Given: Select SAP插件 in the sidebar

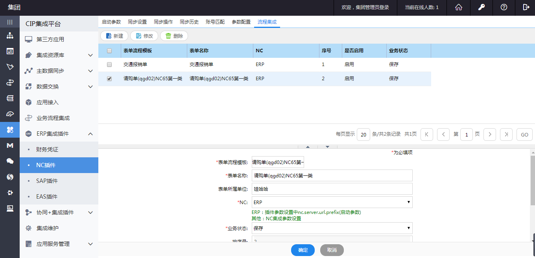Looking at the screenshot, I should coord(47,181).
